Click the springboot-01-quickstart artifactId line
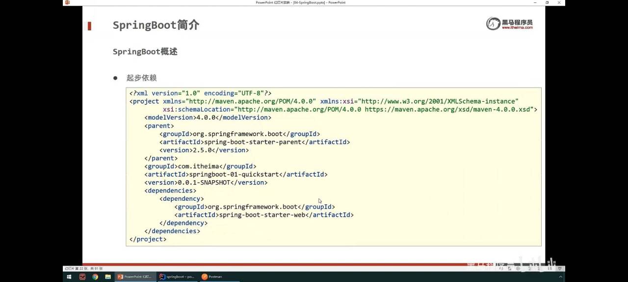The width and height of the screenshot is (628, 282). coord(236,174)
